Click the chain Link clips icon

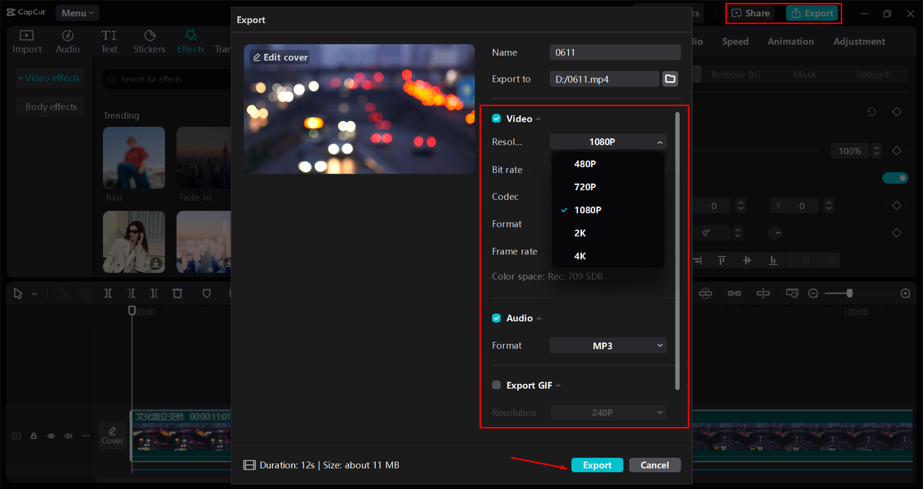[734, 293]
